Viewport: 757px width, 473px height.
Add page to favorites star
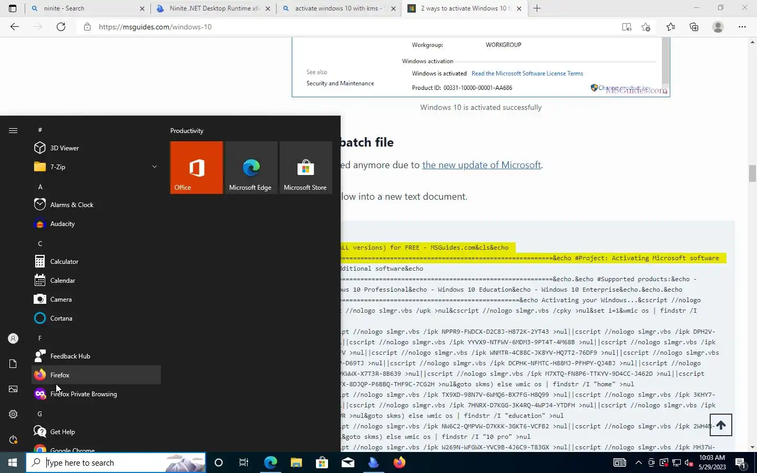[x=646, y=27]
